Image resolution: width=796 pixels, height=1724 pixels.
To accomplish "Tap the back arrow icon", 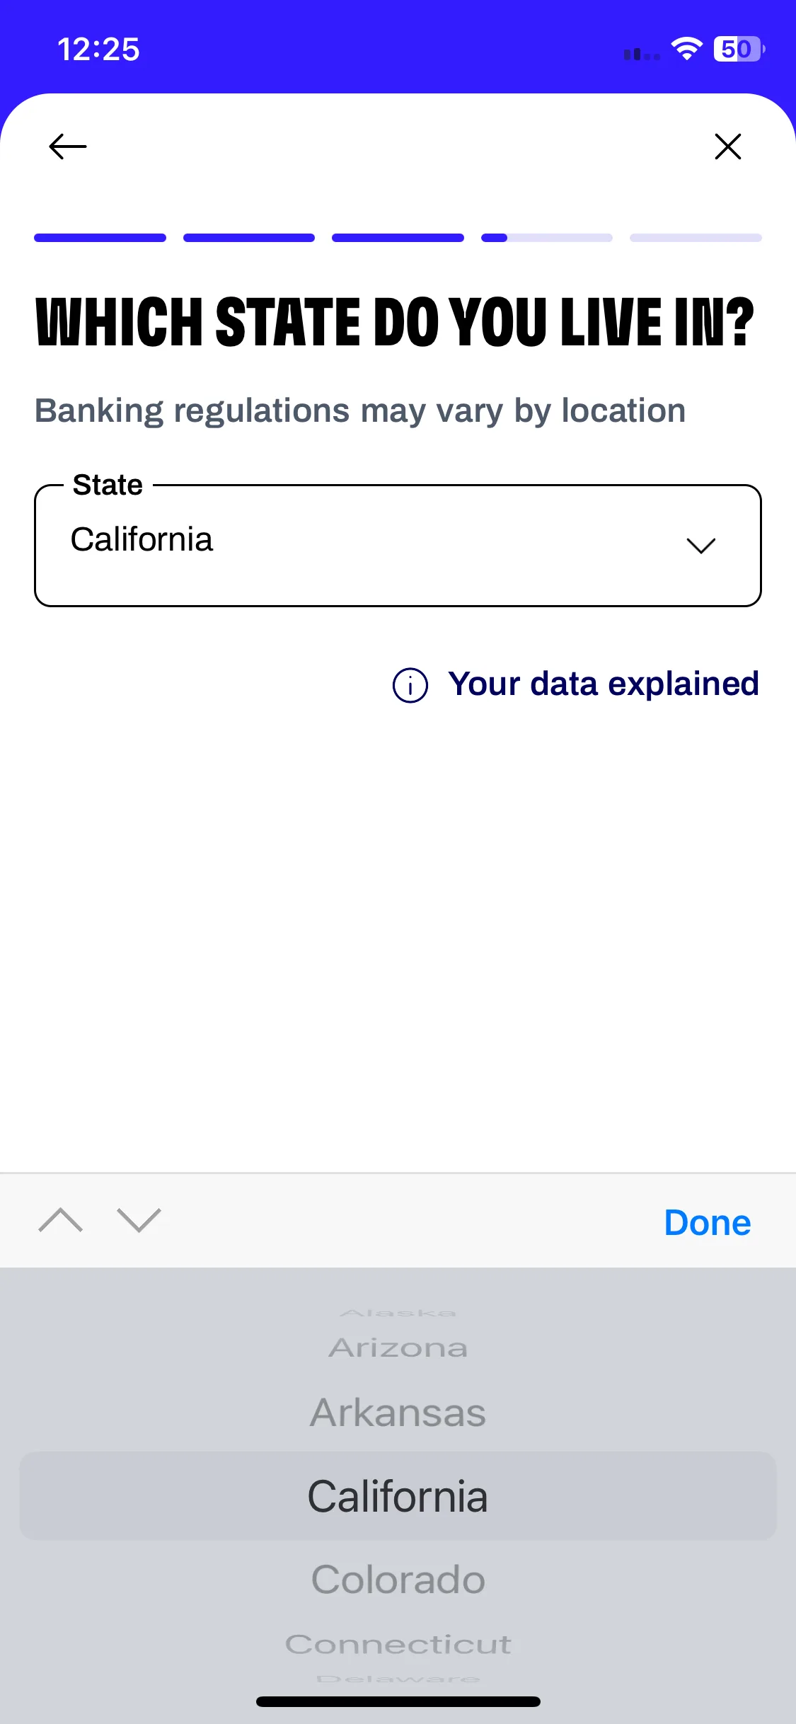I will 68,146.
